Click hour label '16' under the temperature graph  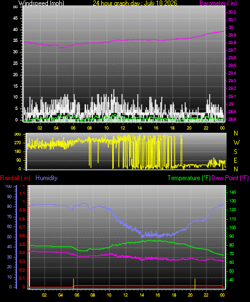pyautogui.click(x=157, y=295)
